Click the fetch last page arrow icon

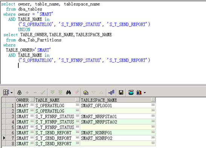point(60,92)
